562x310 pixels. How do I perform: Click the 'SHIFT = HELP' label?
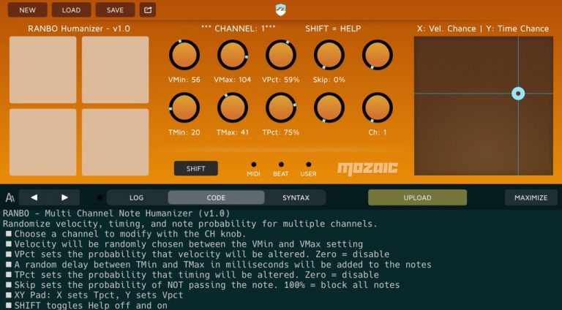tap(333, 29)
